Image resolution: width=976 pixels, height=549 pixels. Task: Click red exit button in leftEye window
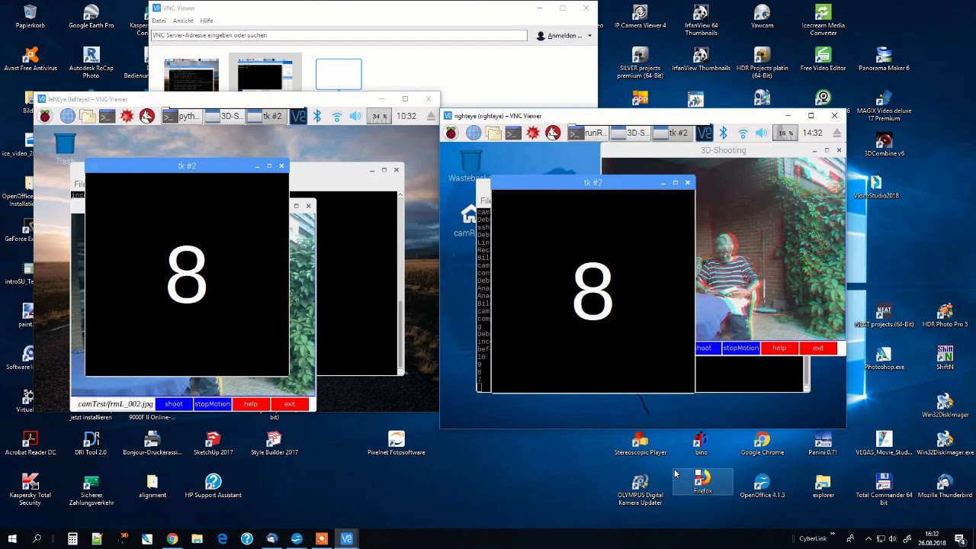[x=290, y=404]
